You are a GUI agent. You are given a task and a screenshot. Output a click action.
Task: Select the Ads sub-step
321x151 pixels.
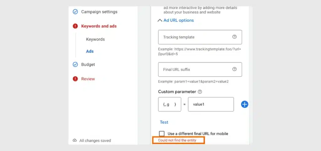(x=90, y=51)
